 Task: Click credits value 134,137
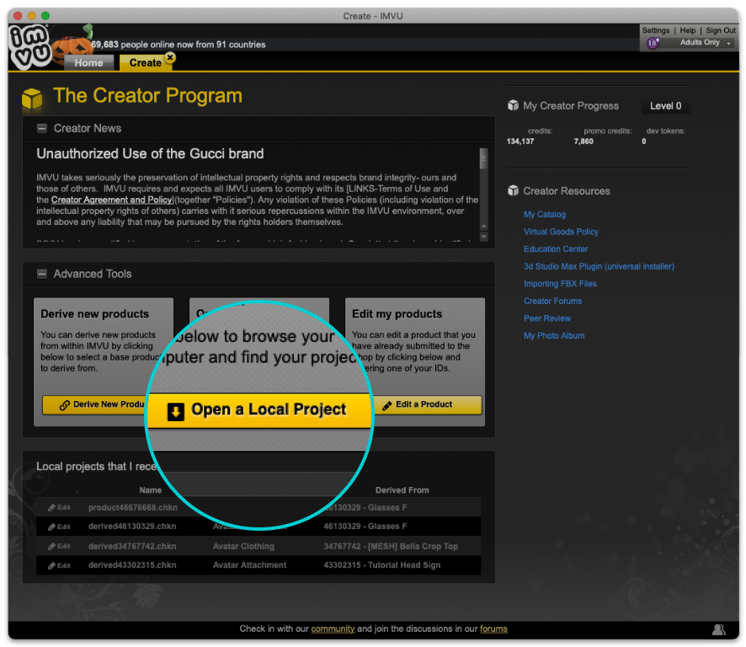[520, 142]
